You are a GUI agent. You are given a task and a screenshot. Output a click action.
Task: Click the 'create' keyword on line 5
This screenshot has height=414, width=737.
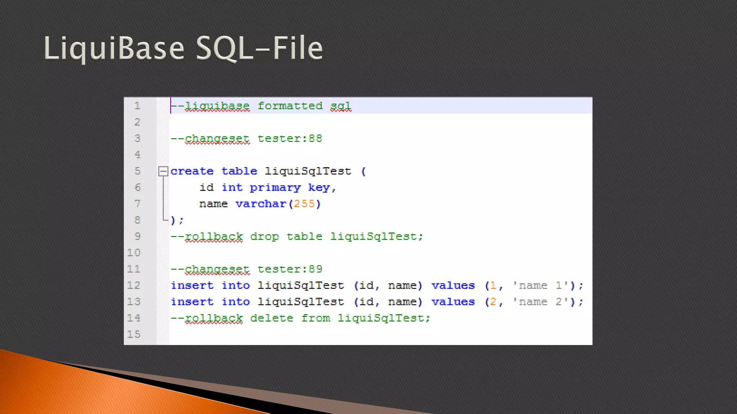tap(192, 171)
